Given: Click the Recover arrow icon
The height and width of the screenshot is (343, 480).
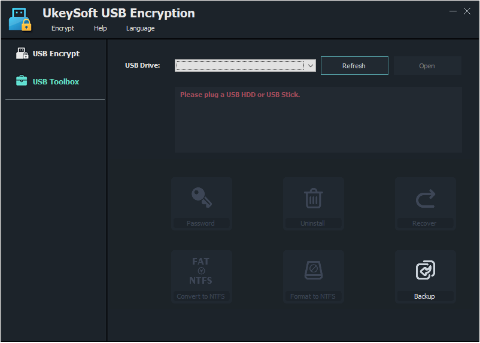Looking at the screenshot, I should (x=426, y=199).
